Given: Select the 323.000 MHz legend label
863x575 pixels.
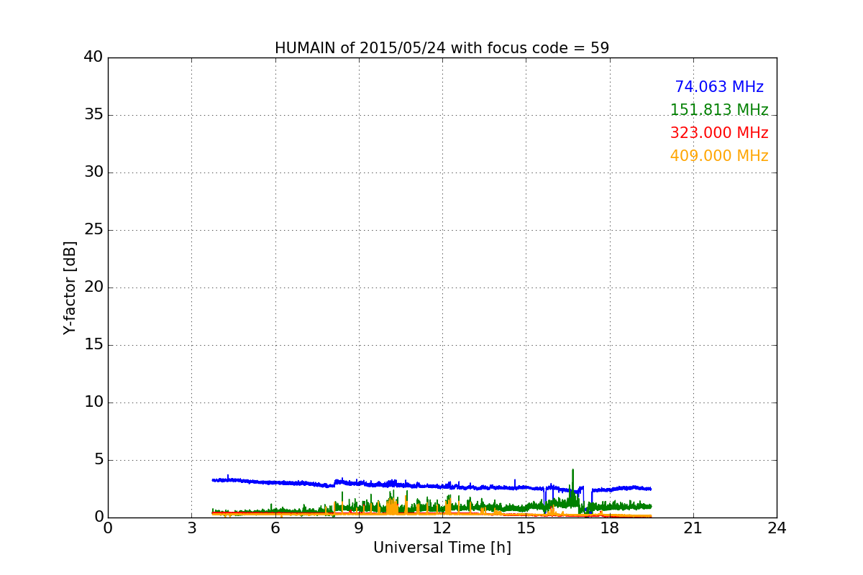Looking at the screenshot, I should (x=719, y=133).
